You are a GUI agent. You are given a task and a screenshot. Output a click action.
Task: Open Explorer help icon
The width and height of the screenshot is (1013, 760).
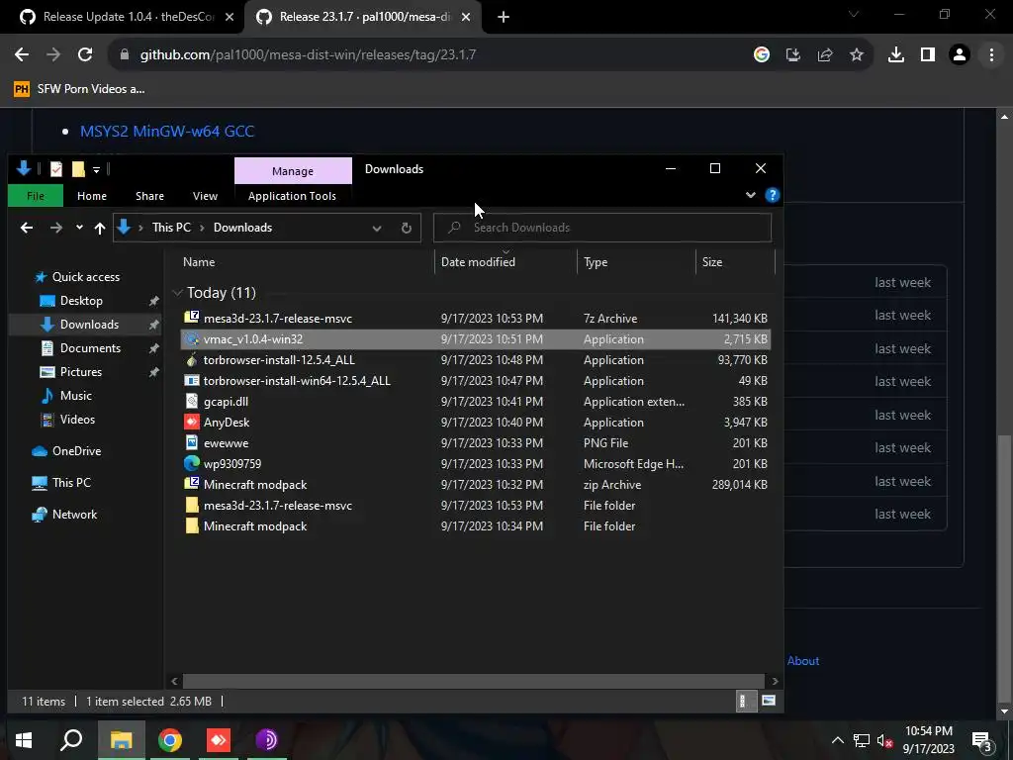point(772,195)
